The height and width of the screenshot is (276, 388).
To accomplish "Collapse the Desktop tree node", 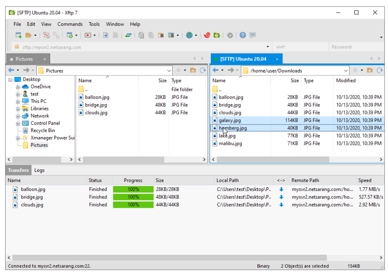I will pos(10,80).
